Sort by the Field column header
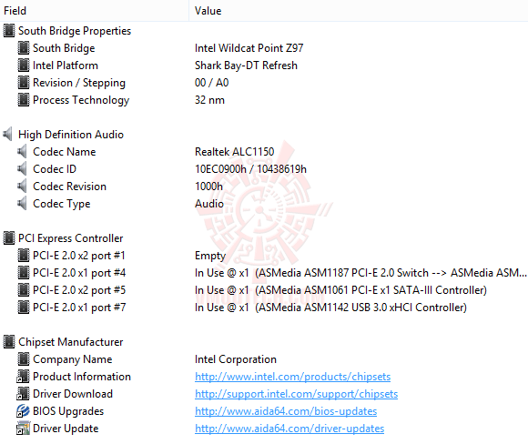The width and height of the screenshot is (528, 444). [x=95, y=11]
